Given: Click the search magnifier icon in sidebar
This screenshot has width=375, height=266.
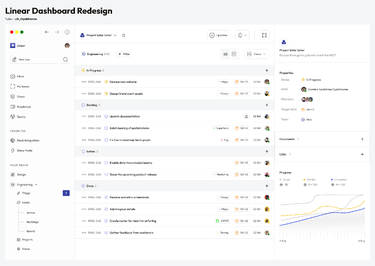Looking at the screenshot, I should 65,59.
